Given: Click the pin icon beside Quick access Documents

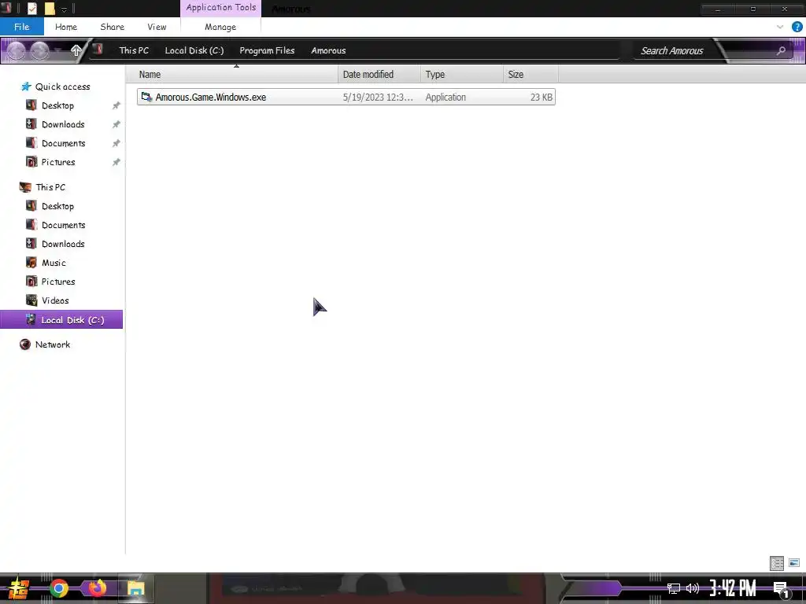Looking at the screenshot, I should coord(116,143).
